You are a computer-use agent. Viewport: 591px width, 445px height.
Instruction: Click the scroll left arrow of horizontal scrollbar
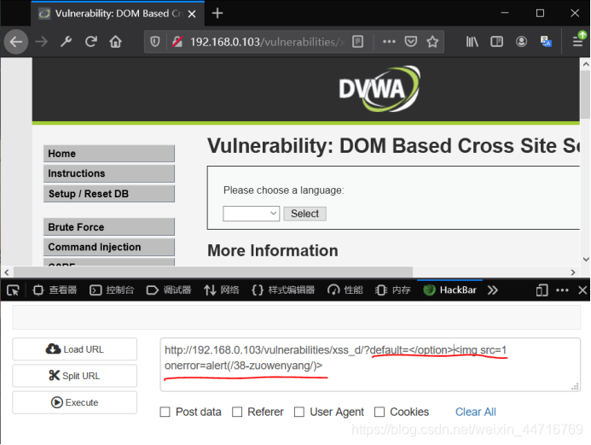[x=7, y=272]
